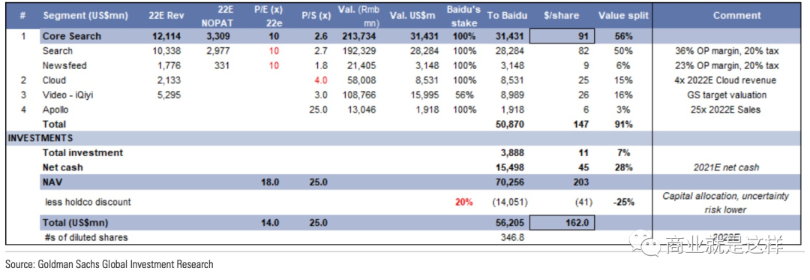The height and width of the screenshot is (280, 810).
Task: Select the #s of diluted shares label
Action: [86, 238]
